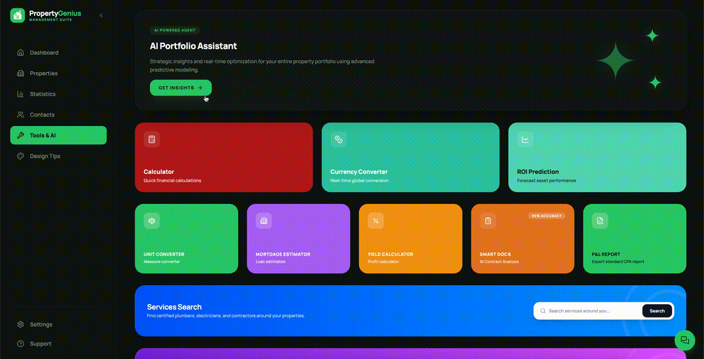704x359 pixels.
Task: Open the P&L Report card title
Action: (606, 255)
